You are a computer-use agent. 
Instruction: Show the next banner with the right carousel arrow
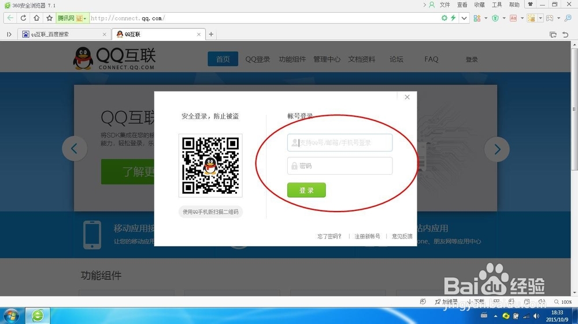click(x=497, y=149)
